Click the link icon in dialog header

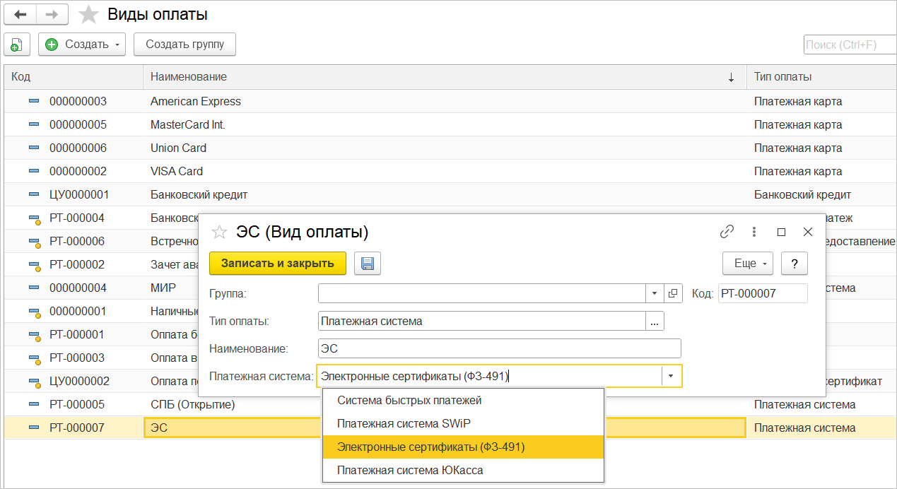(727, 231)
